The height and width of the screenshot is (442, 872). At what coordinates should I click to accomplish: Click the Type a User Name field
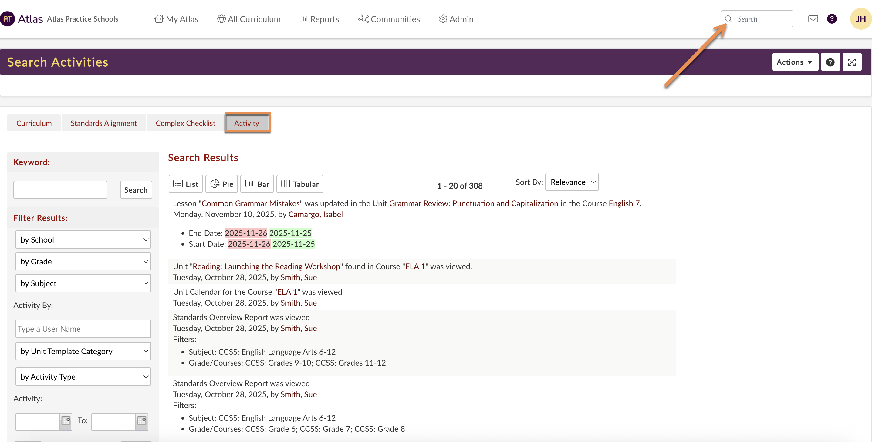(83, 329)
